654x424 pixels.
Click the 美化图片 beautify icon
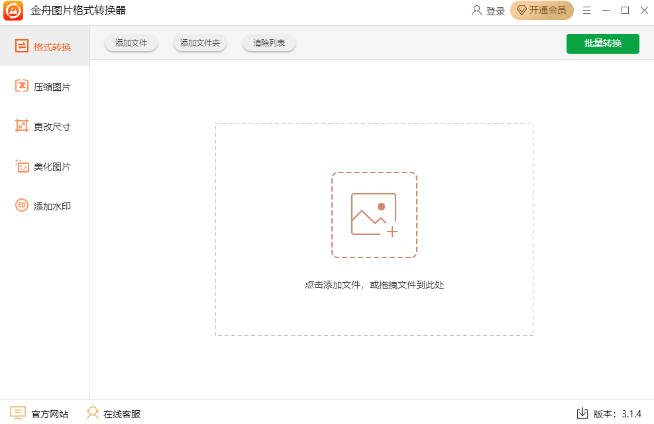click(22, 166)
